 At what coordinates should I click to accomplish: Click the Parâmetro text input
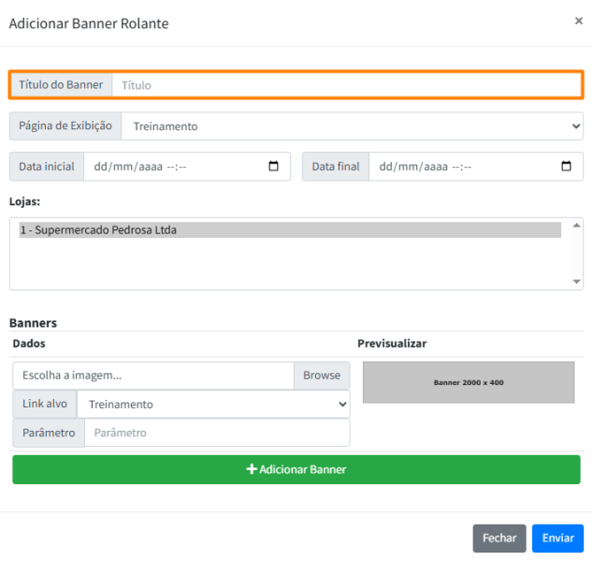coord(217,433)
